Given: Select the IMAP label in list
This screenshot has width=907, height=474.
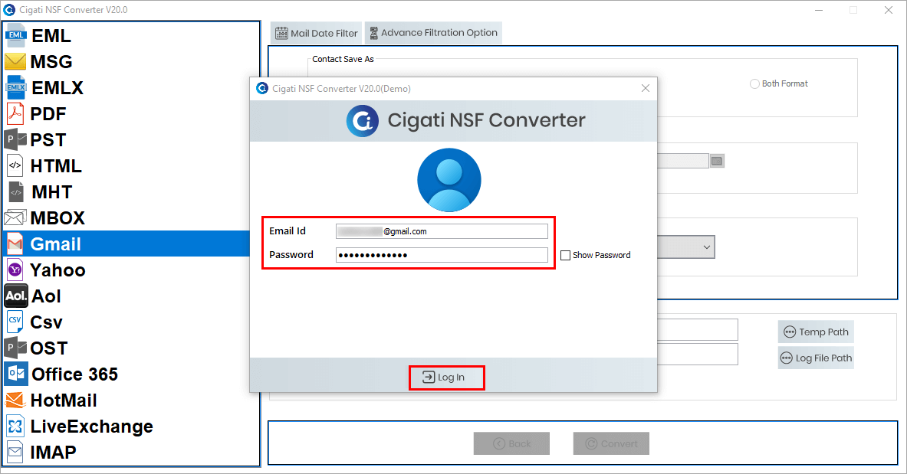Looking at the screenshot, I should (x=53, y=452).
